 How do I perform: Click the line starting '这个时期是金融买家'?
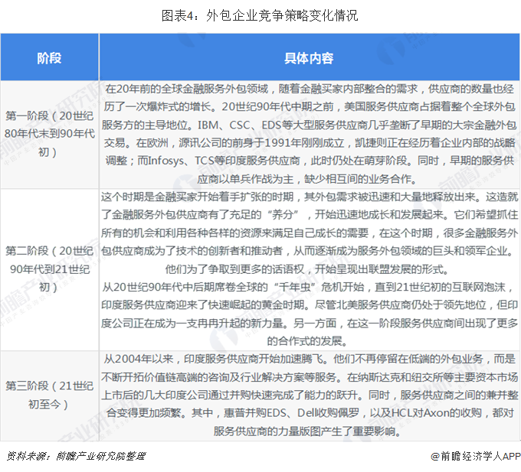[x=309, y=199]
